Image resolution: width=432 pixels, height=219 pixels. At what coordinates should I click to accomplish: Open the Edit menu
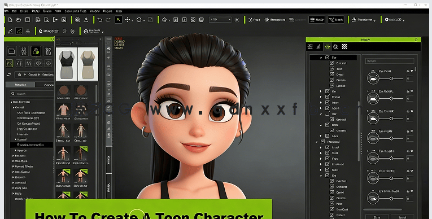(x=14, y=11)
